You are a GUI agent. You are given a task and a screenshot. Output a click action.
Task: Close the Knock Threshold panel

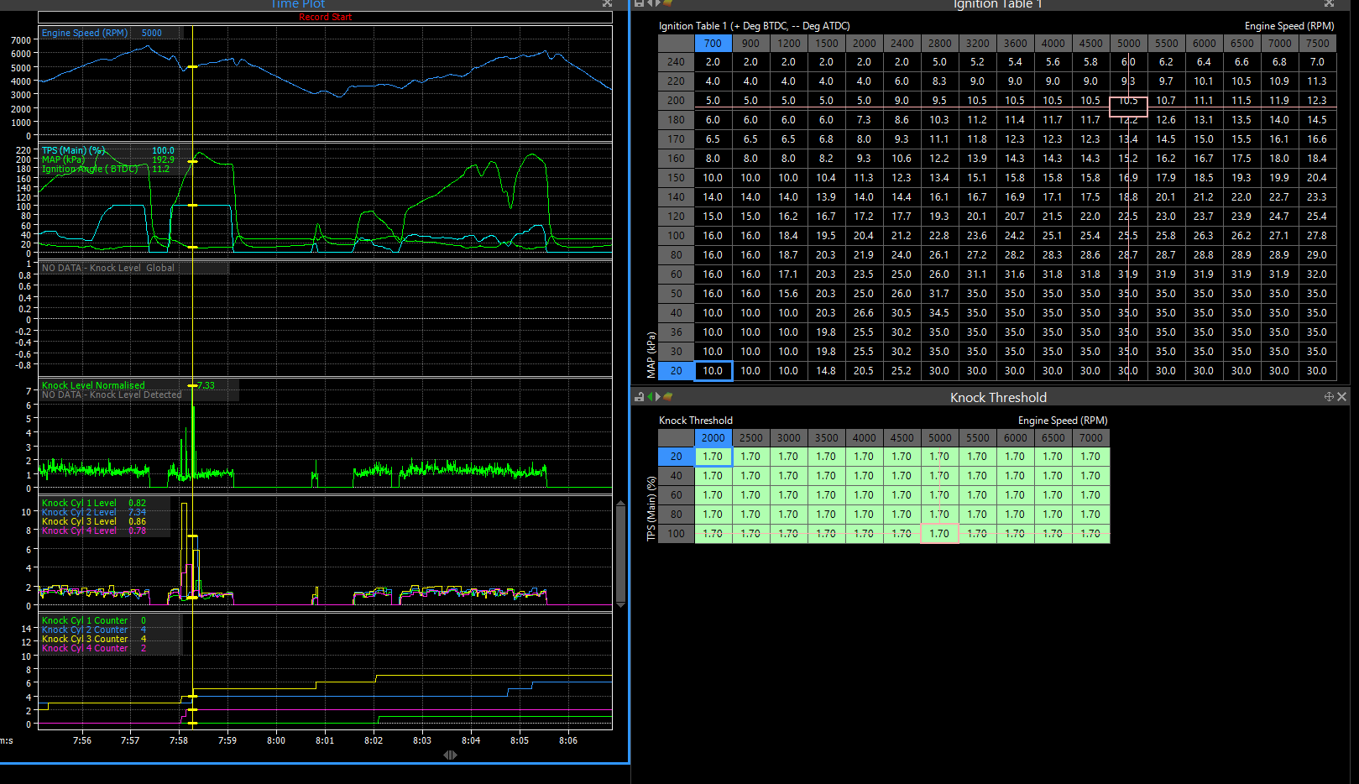tap(1341, 397)
